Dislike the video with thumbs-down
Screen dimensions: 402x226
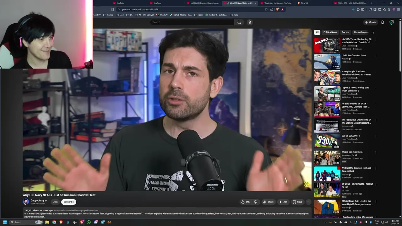[256, 202]
